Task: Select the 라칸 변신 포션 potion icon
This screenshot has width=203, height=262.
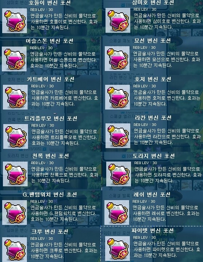Action: click(x=118, y=136)
